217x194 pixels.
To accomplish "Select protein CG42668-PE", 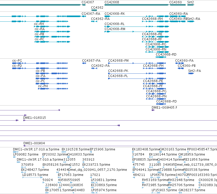I will click(x=153, y=81).
